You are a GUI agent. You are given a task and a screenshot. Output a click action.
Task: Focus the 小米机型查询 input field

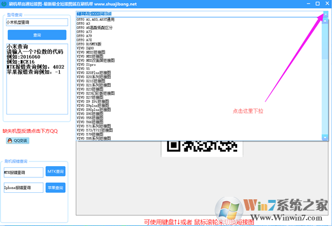point(37,22)
